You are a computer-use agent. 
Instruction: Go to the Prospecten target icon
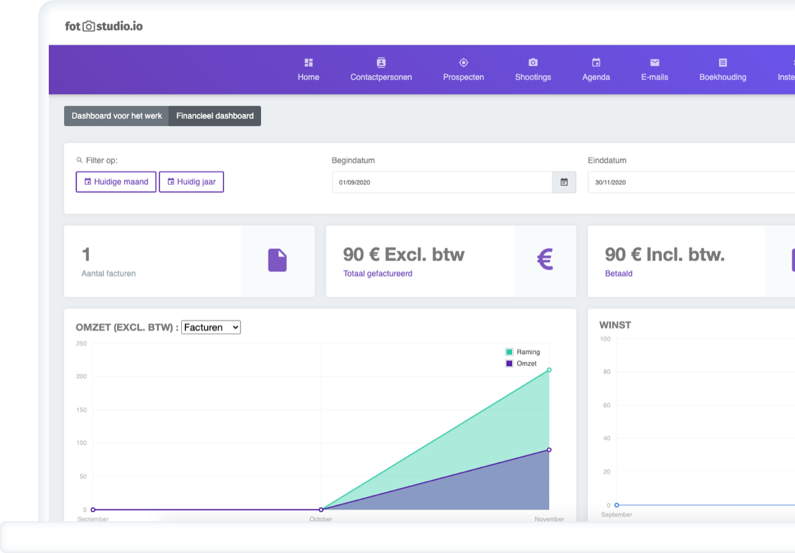pyautogui.click(x=463, y=63)
